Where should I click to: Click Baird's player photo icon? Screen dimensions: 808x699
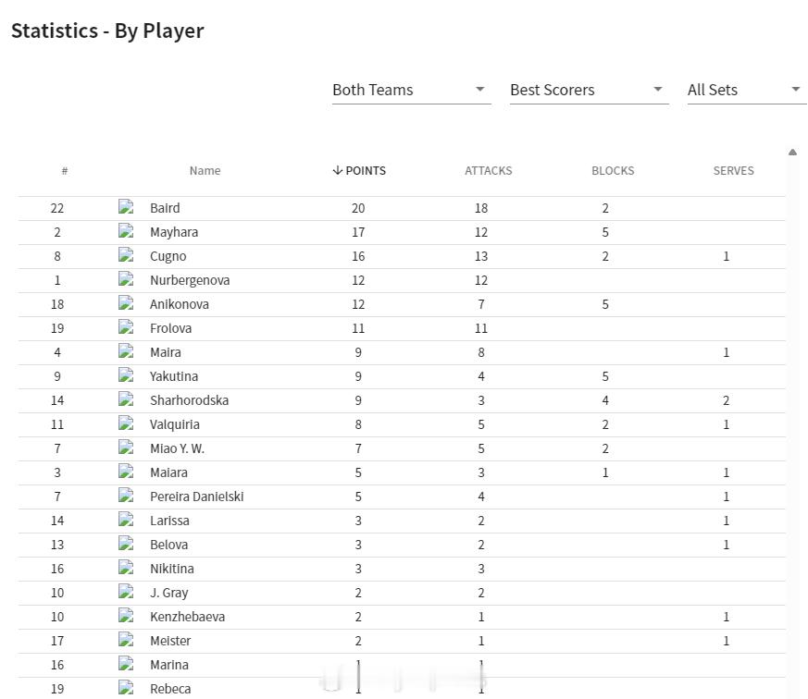pyautogui.click(x=126, y=208)
